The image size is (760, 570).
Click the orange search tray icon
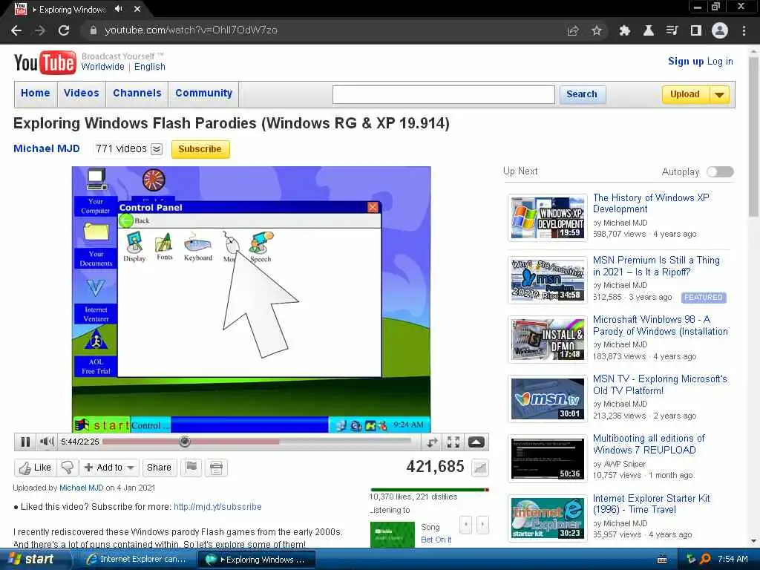tap(706, 559)
